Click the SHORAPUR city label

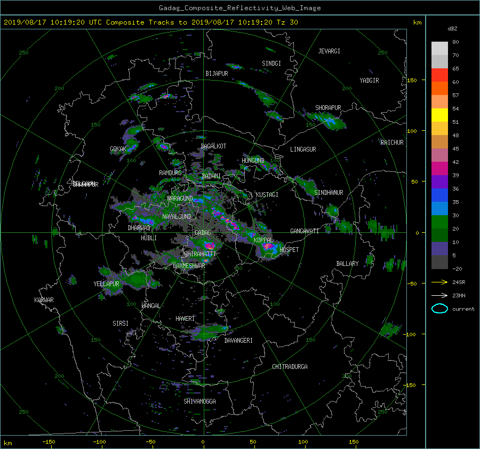click(328, 108)
